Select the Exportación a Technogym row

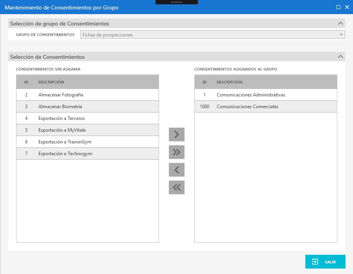click(88, 154)
